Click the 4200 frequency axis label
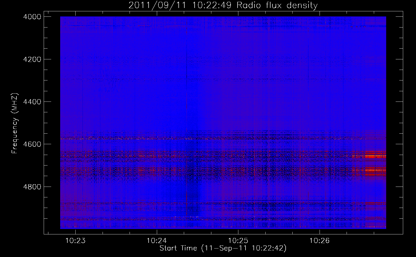This screenshot has width=416, height=257. click(32, 59)
